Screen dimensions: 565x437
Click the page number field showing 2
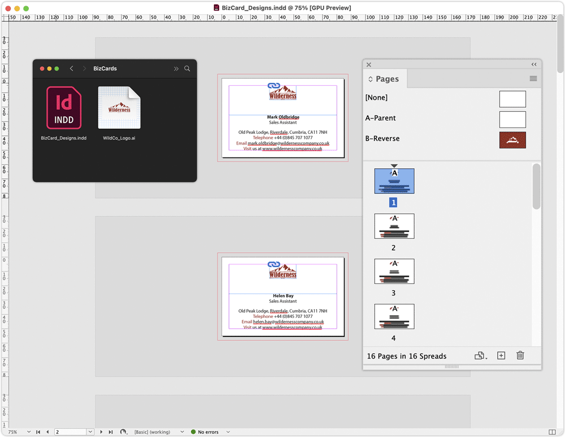(71, 432)
